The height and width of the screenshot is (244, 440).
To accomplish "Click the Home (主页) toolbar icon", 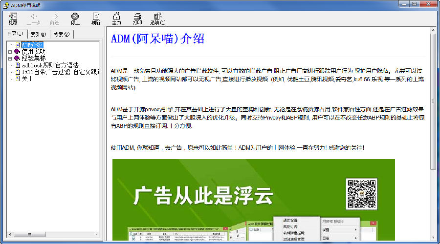I will pos(116,19).
